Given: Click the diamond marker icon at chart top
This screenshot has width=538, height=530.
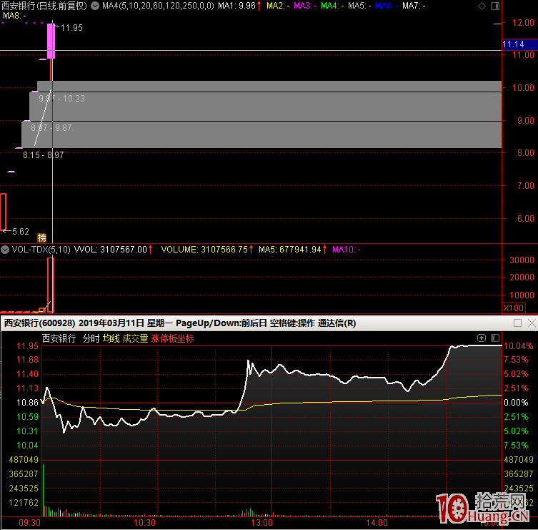Looking at the screenshot, I should (x=482, y=6).
